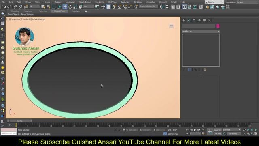Click the pink object color swatch

[x=218, y=26]
